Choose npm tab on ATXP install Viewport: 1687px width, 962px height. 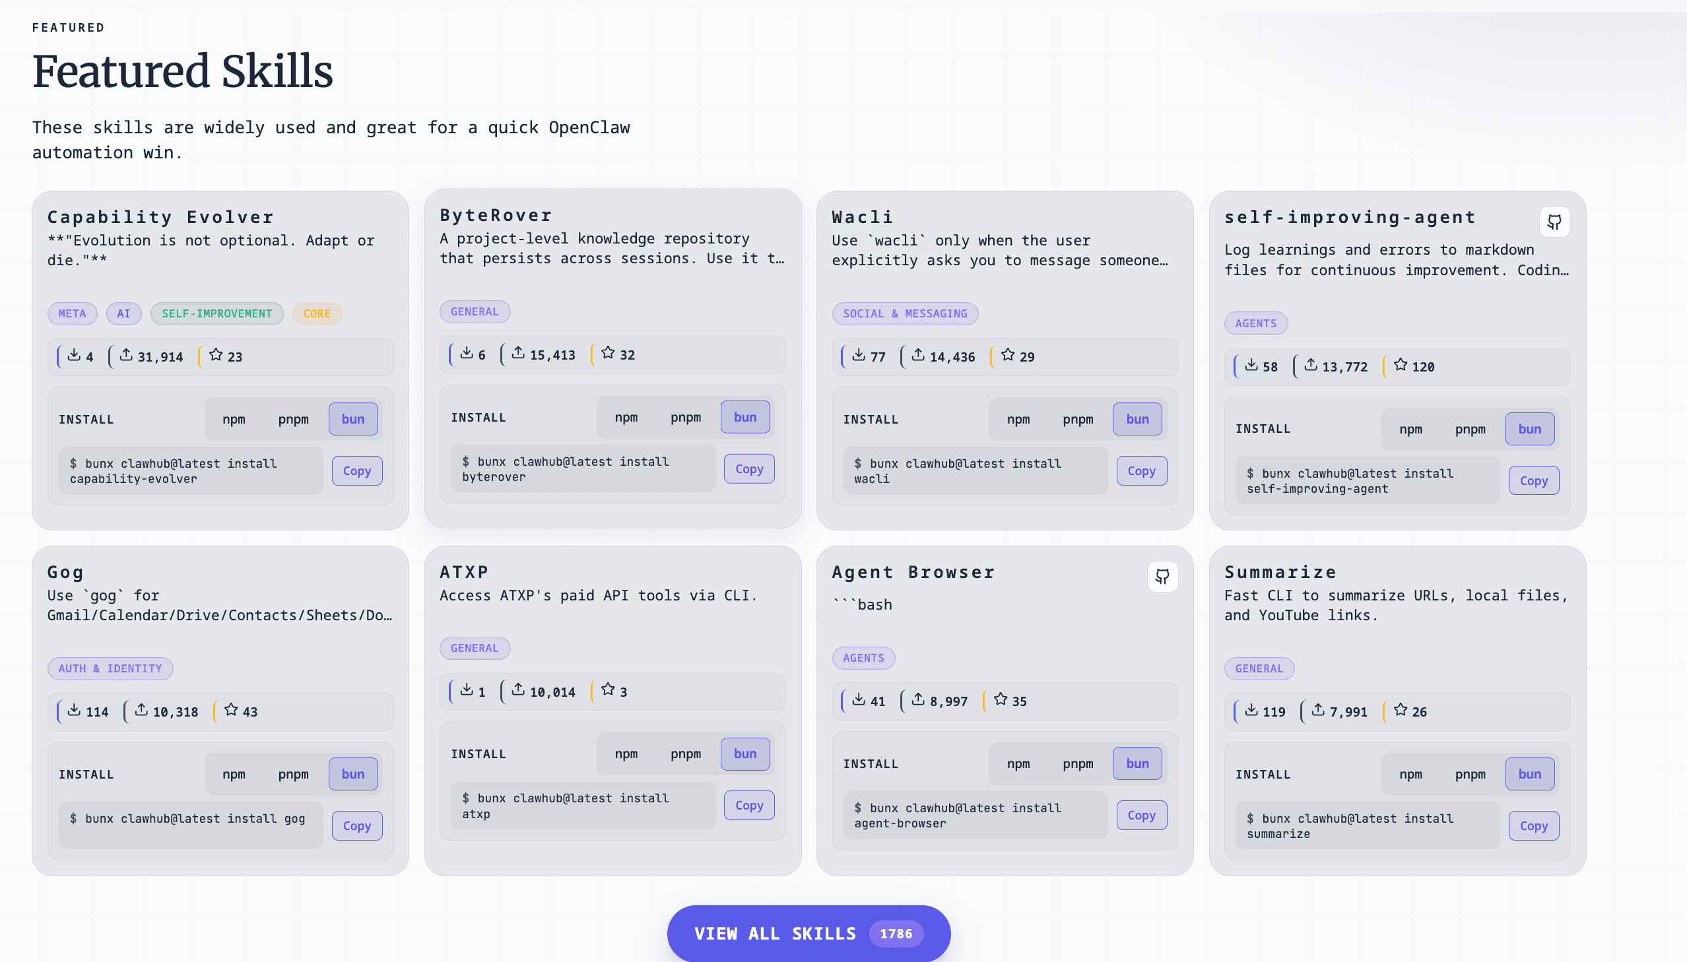coord(626,754)
